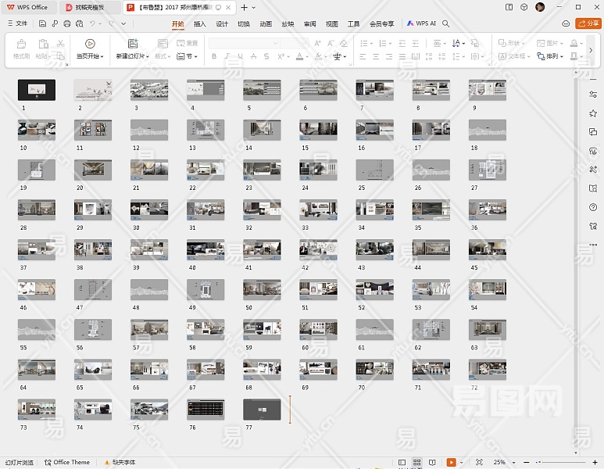Switch to the 插入 ribbon tab
The image size is (604, 469).
[x=200, y=24]
